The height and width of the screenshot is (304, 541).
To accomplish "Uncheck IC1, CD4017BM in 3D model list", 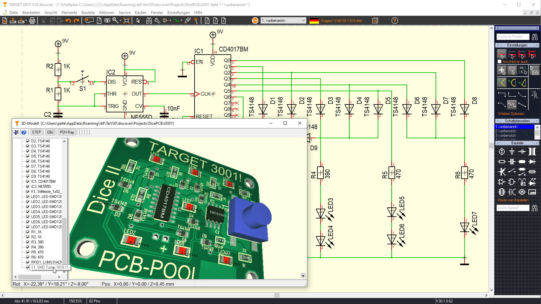I will (x=28, y=182).
